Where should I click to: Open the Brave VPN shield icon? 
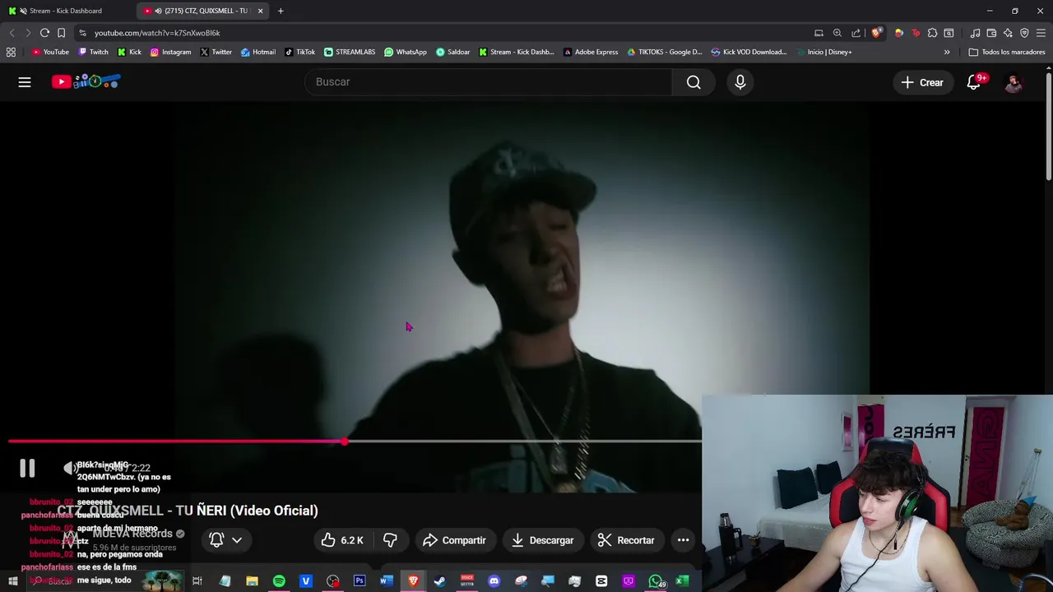[x=1024, y=33]
